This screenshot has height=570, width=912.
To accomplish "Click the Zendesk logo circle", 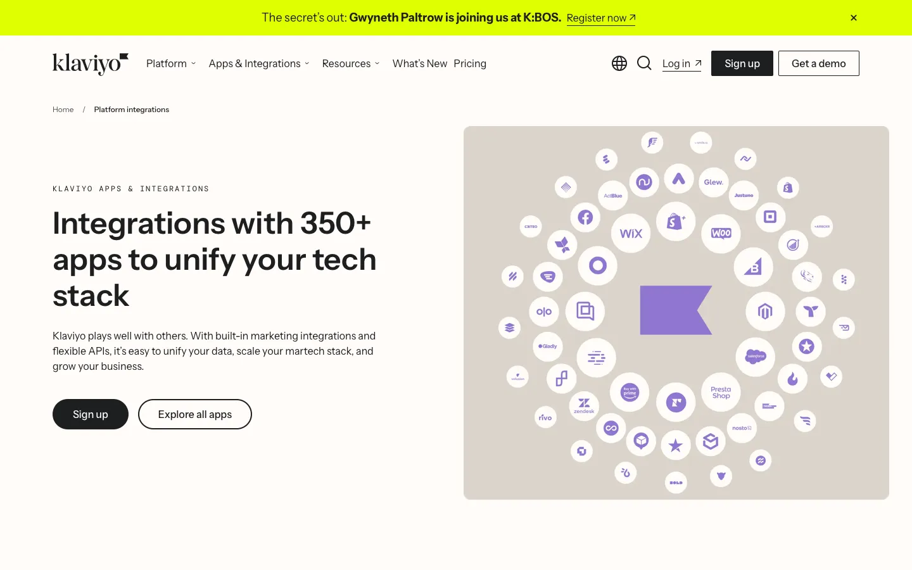I will tap(584, 405).
